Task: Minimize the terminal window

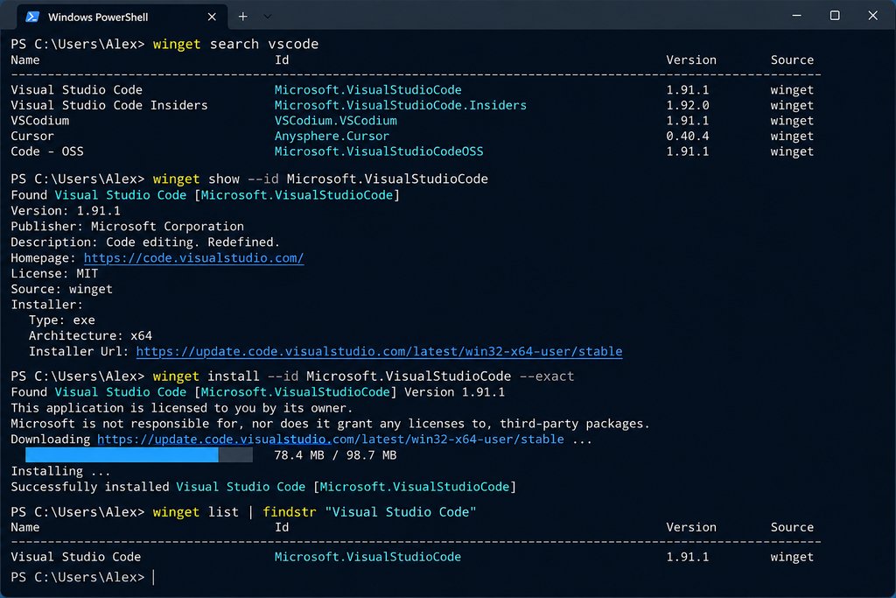Action: click(x=796, y=16)
